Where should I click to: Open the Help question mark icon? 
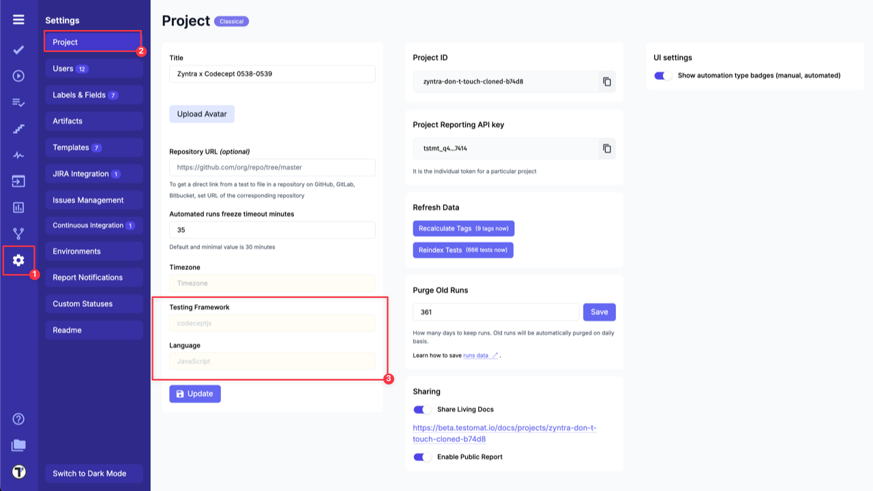click(x=18, y=419)
